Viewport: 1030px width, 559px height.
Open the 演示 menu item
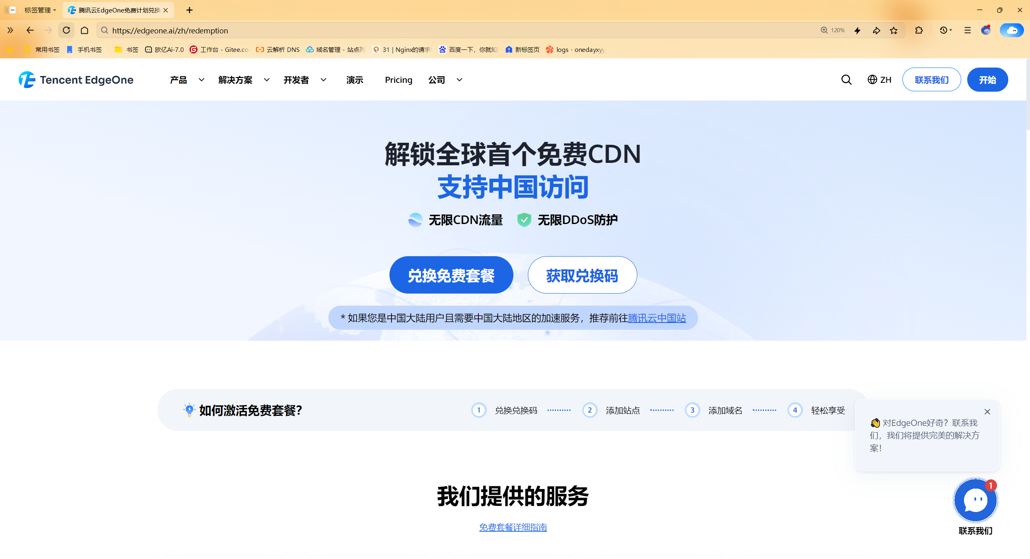355,80
